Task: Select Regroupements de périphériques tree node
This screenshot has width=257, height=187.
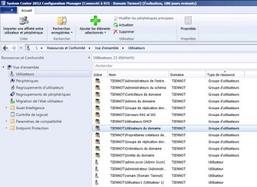Action: [43, 94]
